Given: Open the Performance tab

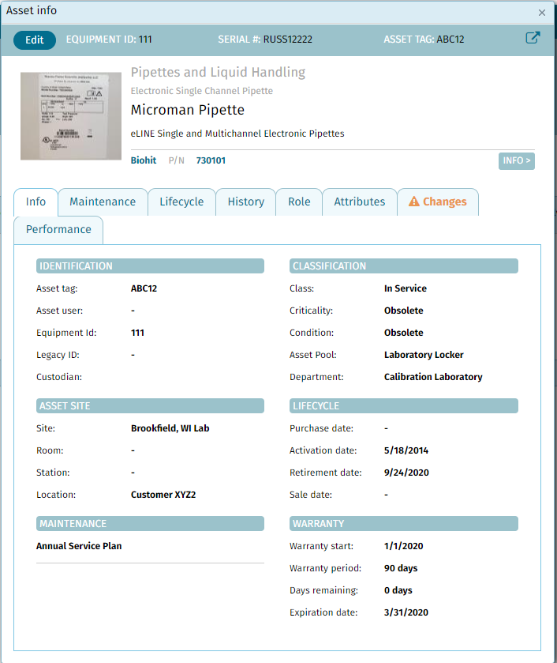Looking at the screenshot, I should [x=58, y=230].
